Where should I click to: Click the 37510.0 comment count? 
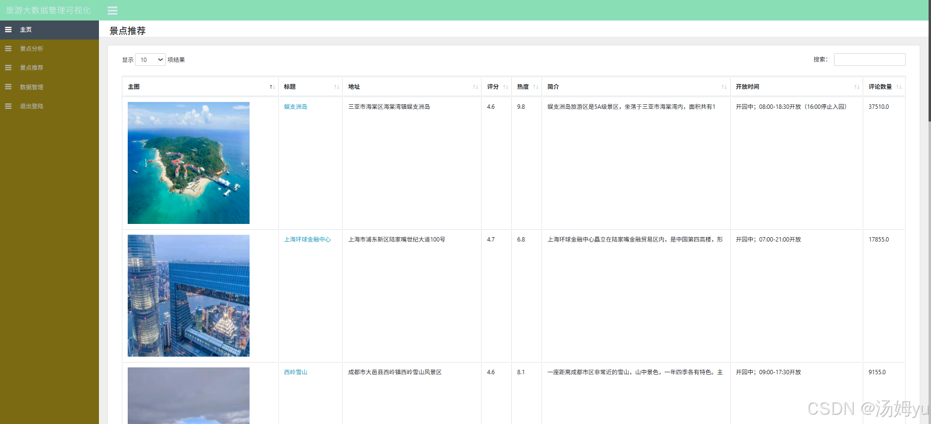tap(878, 107)
